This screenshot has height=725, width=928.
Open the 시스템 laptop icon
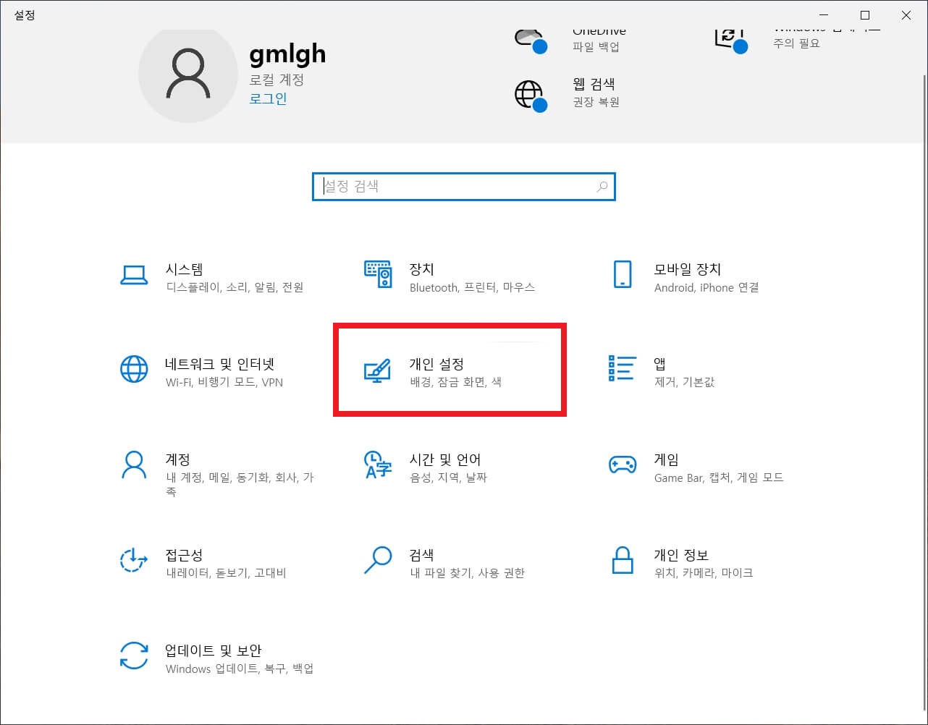134,276
